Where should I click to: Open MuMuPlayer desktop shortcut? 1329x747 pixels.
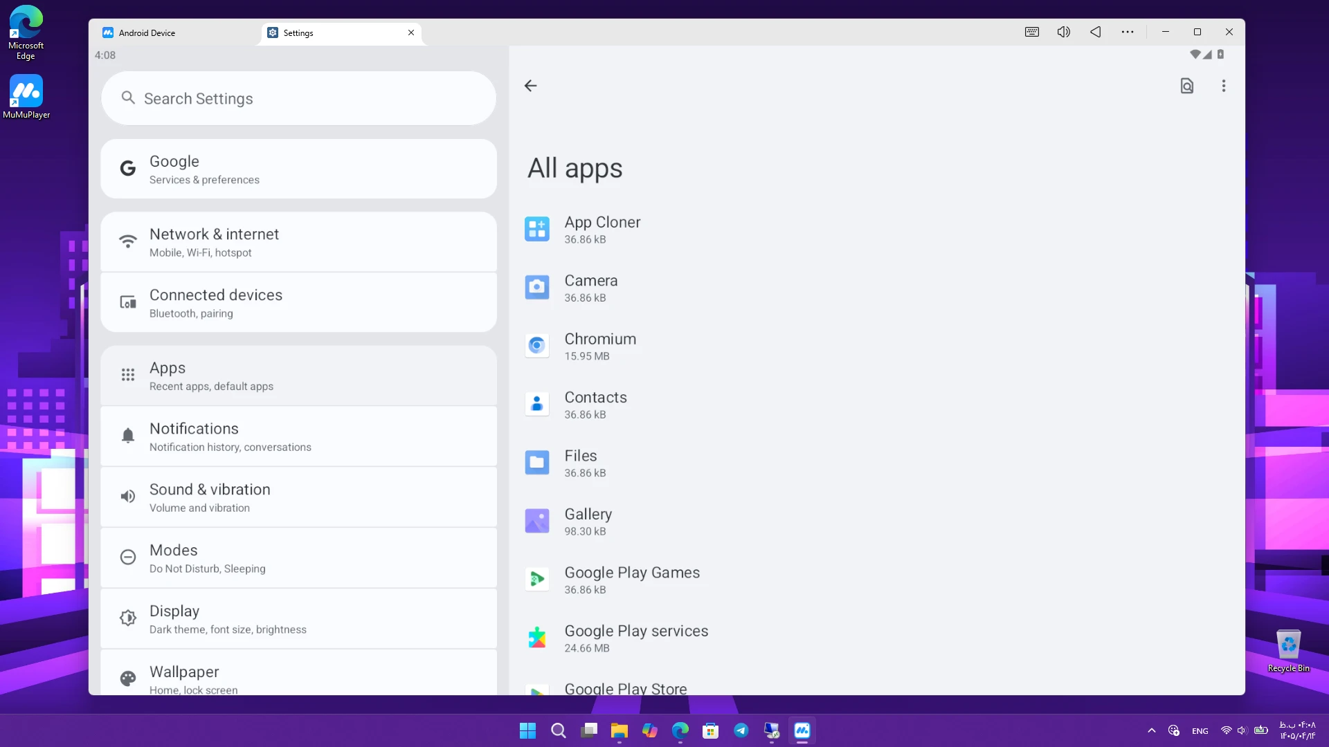coord(26,97)
